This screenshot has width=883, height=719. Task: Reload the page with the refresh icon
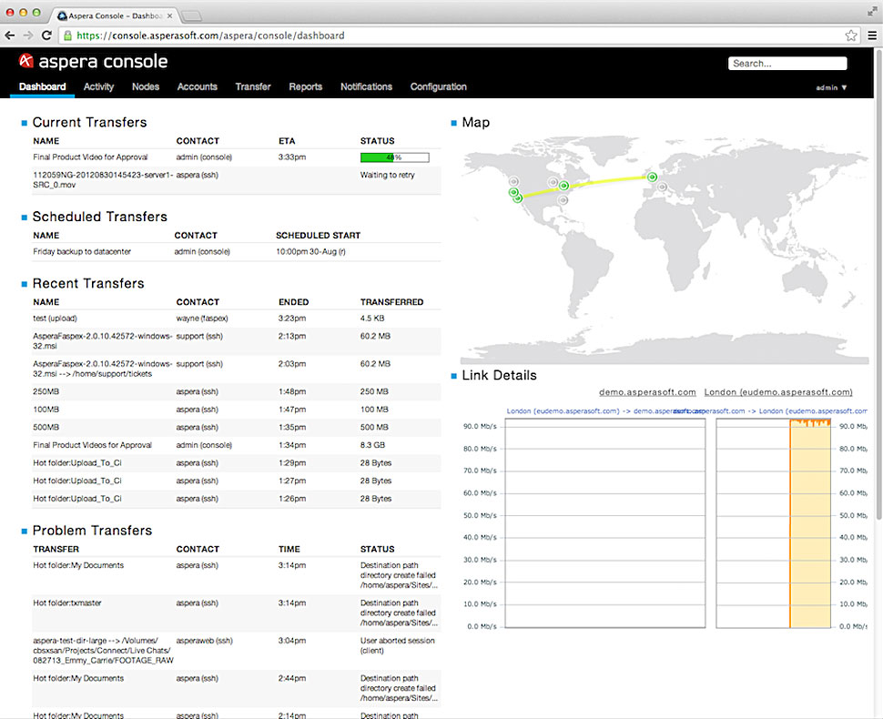tap(46, 35)
